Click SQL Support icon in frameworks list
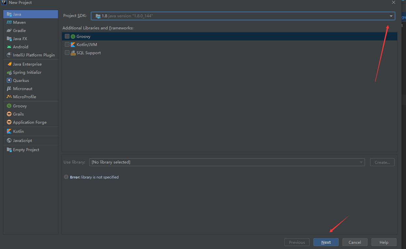This screenshot has height=249, width=406. click(73, 53)
